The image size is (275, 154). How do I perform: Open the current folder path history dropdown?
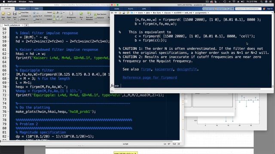tap(272, 13)
